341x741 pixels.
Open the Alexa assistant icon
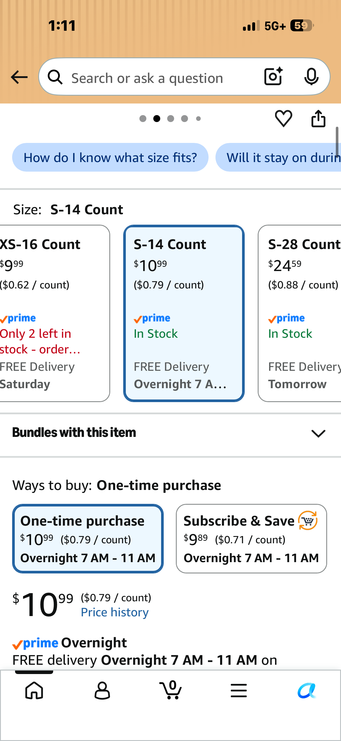[307, 691]
